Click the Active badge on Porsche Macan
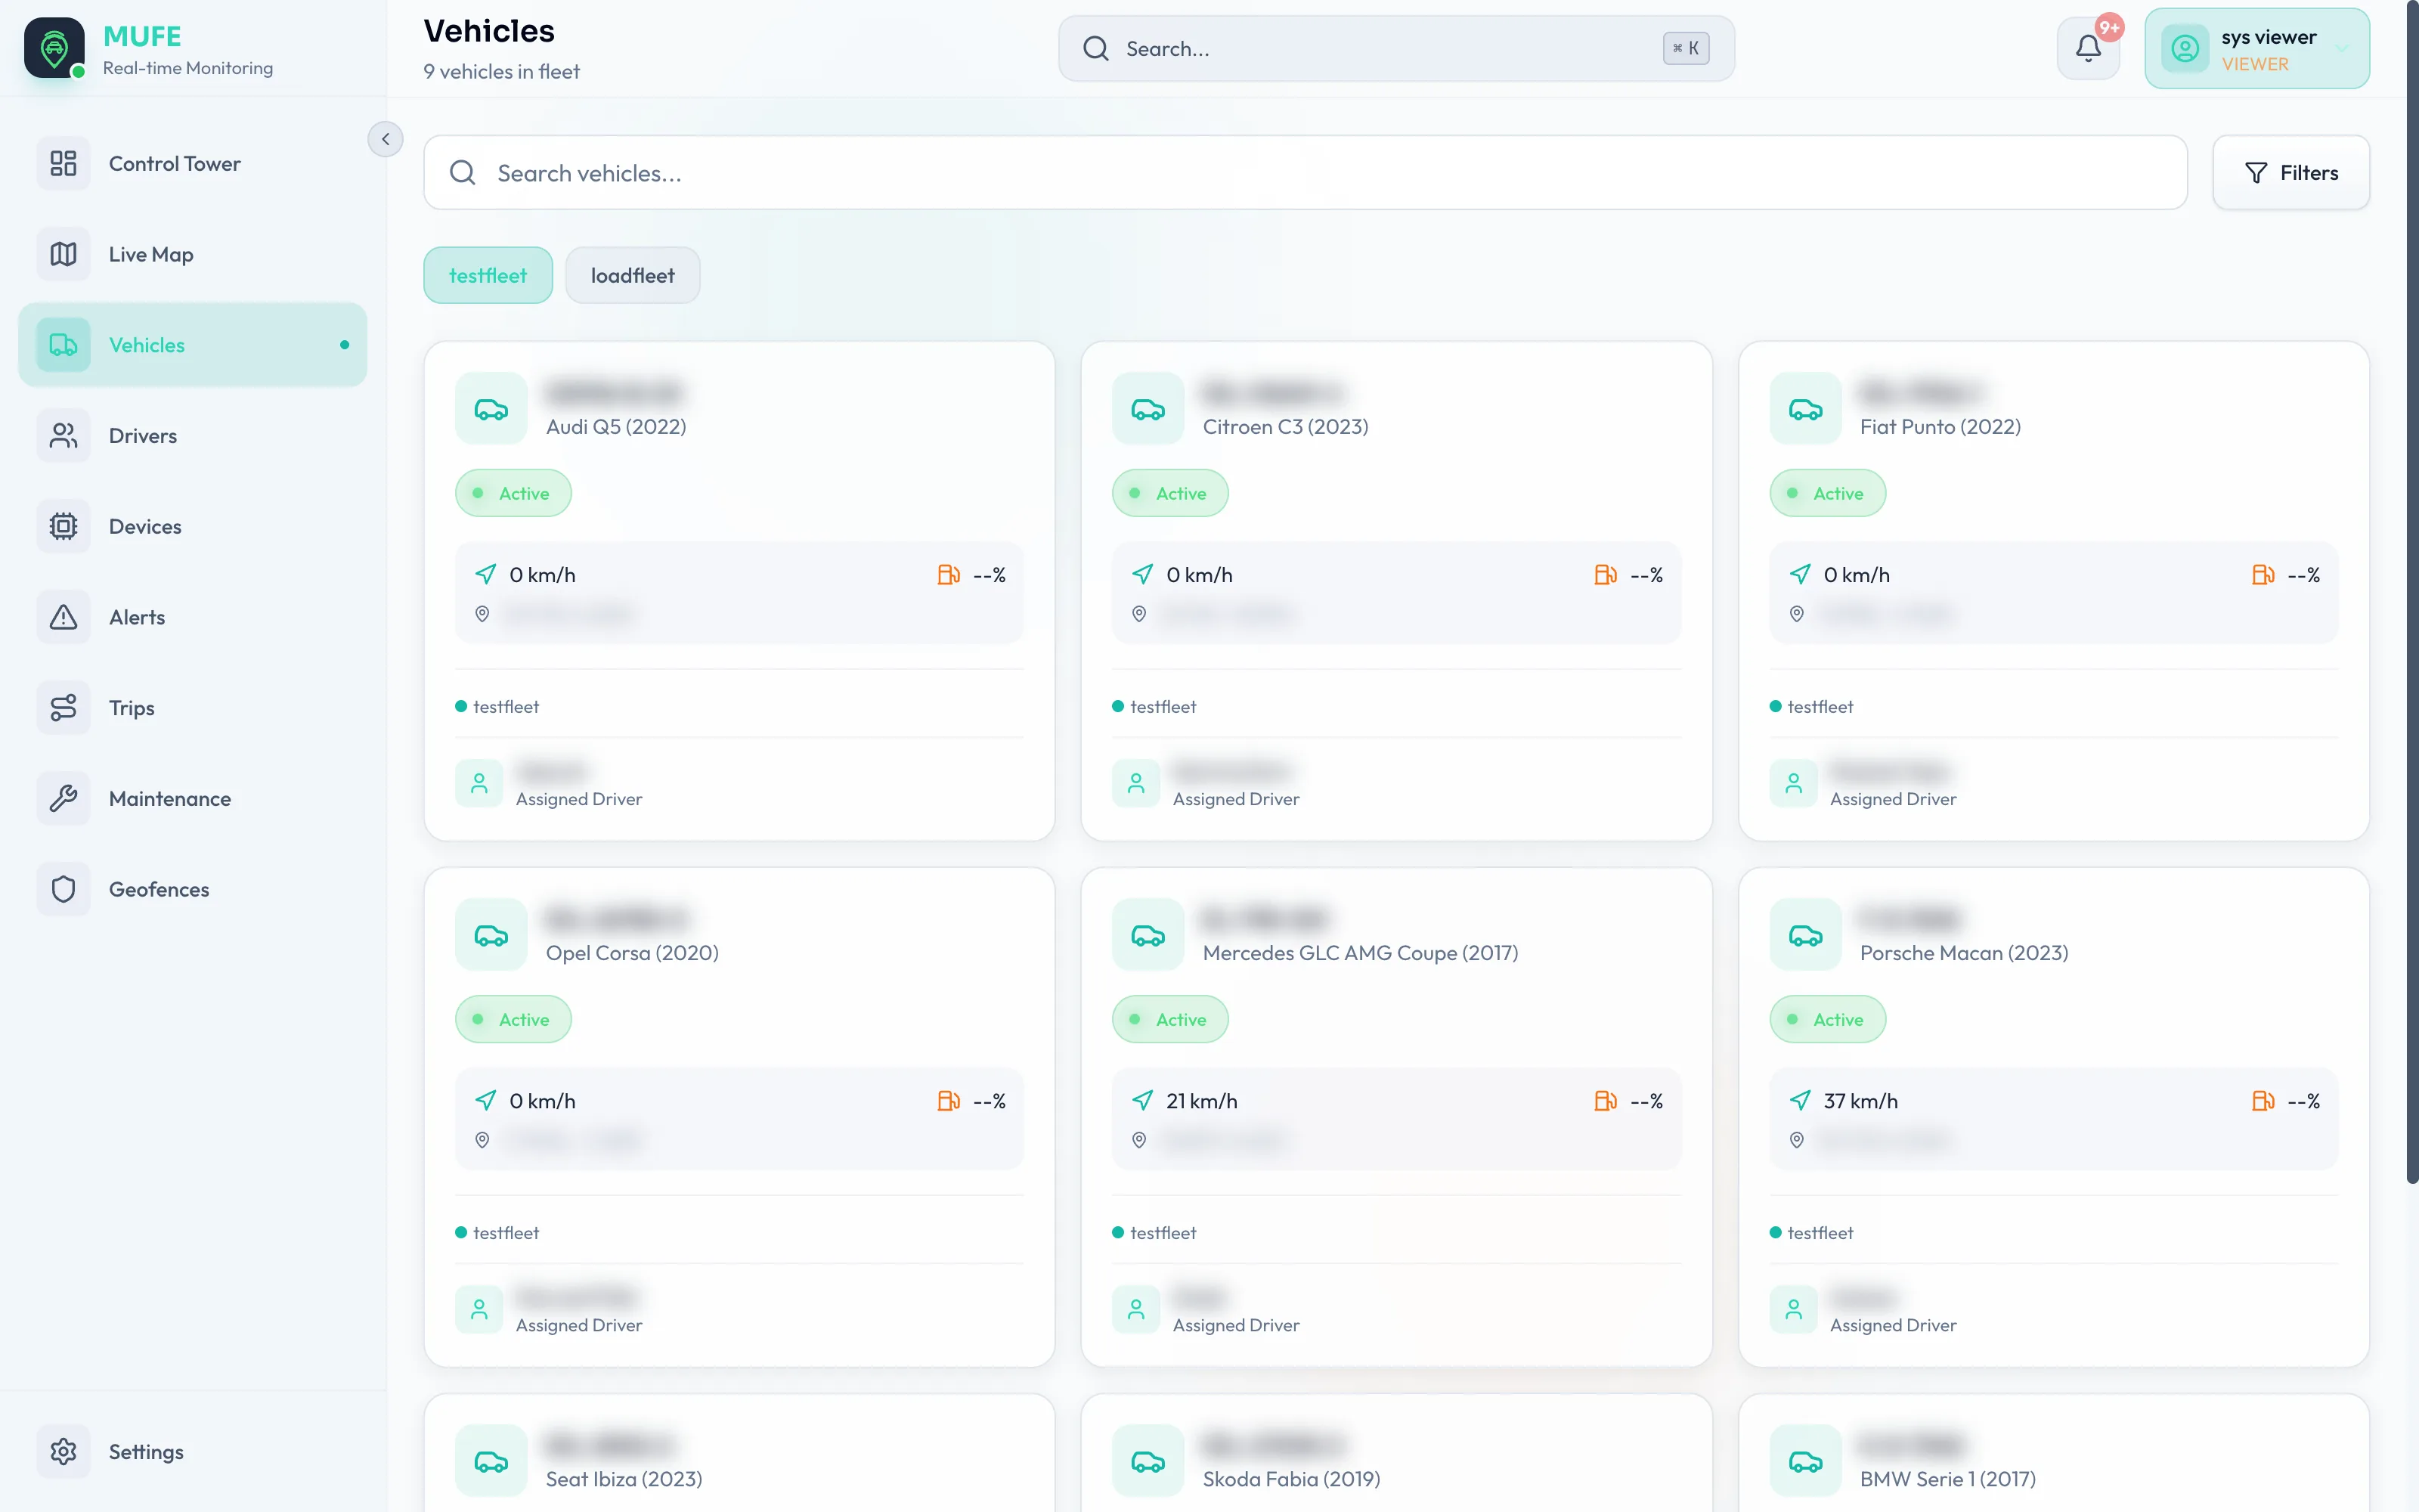This screenshot has width=2419, height=1512. [x=1827, y=1019]
